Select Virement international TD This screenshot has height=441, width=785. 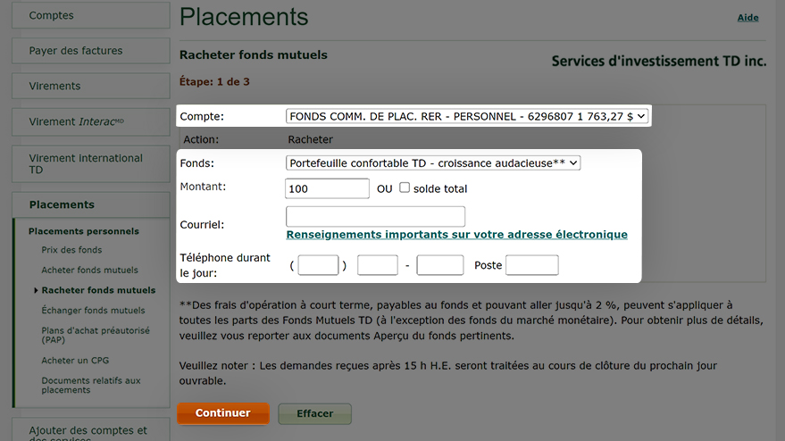point(90,163)
